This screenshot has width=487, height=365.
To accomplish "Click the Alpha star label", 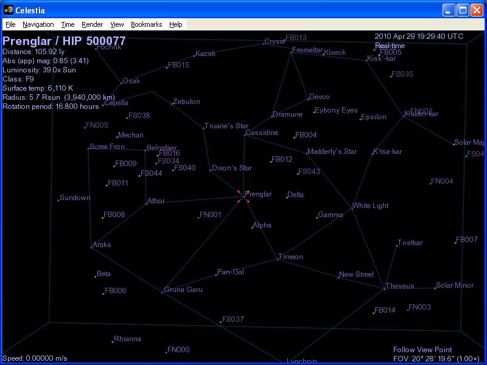I will coord(262,225).
